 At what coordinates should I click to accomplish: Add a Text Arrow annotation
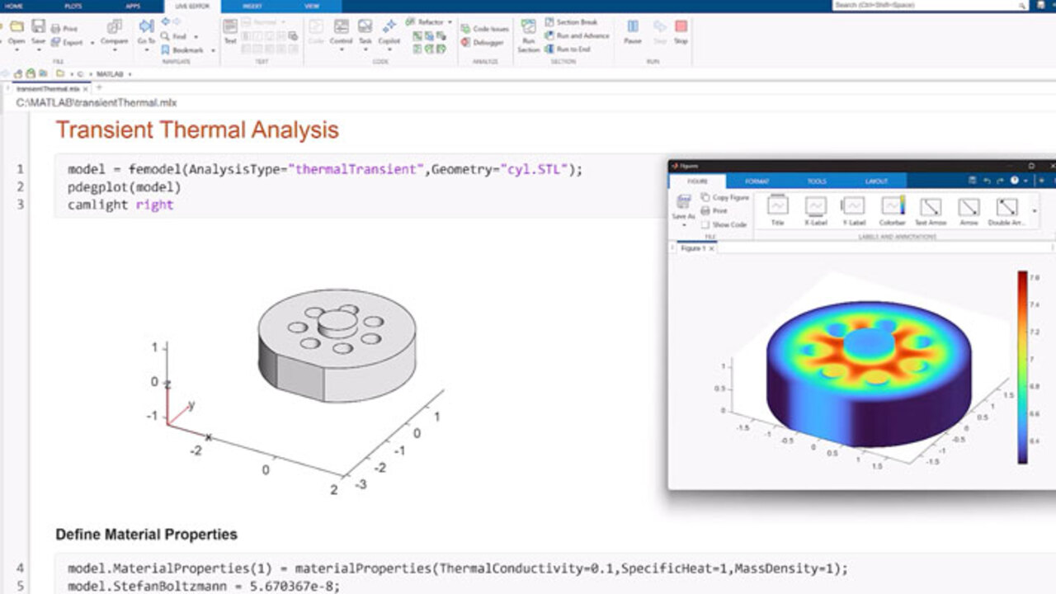coord(931,210)
